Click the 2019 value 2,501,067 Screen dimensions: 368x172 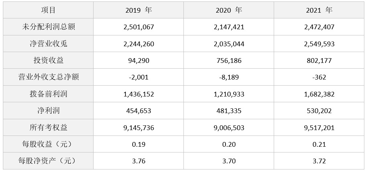point(138,27)
